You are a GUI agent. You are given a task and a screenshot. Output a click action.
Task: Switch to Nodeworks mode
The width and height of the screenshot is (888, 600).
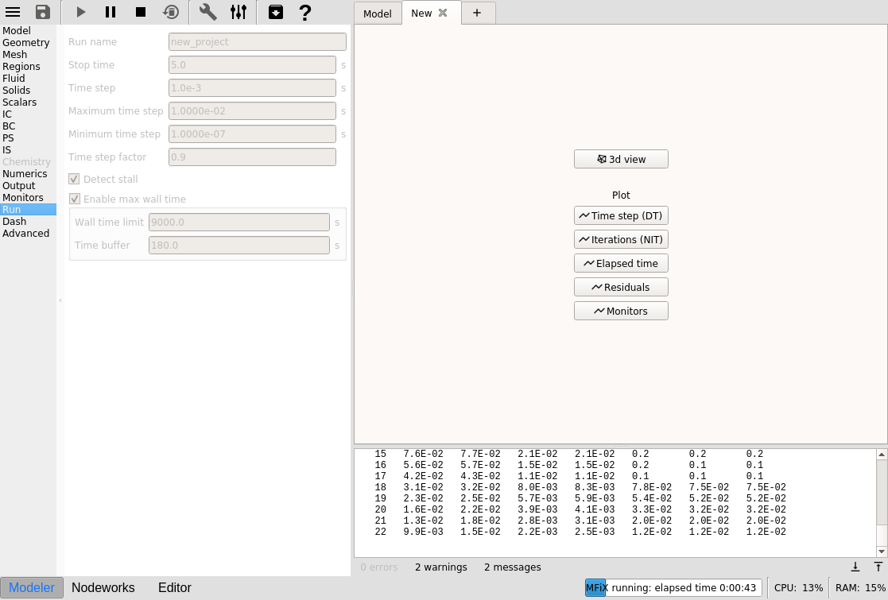click(103, 588)
